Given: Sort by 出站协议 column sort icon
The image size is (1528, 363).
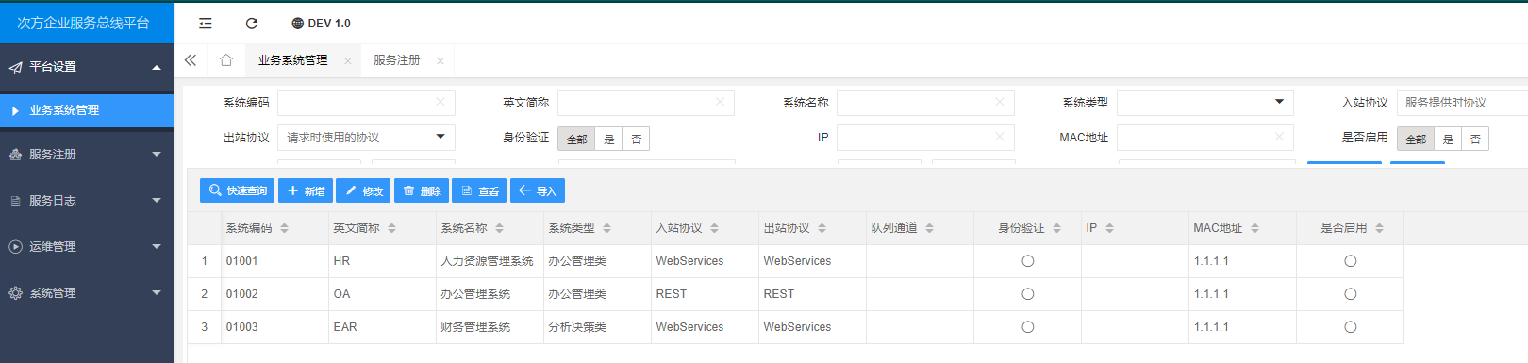Looking at the screenshot, I should point(822,228).
